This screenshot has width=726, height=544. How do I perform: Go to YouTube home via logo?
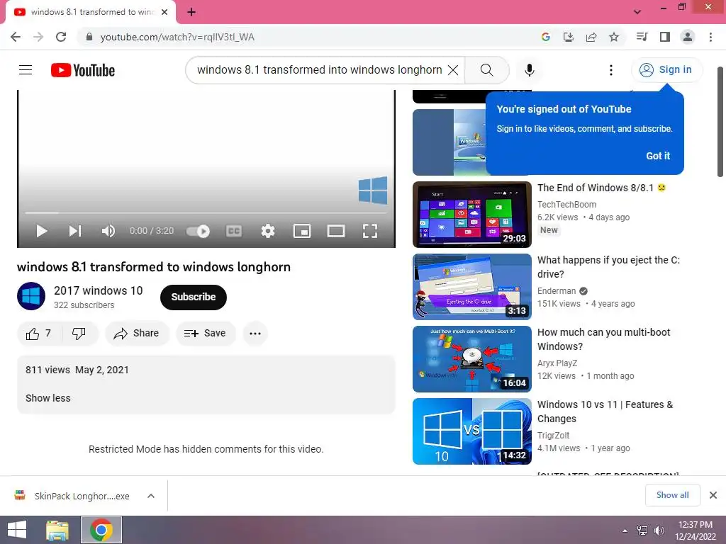[82, 70]
